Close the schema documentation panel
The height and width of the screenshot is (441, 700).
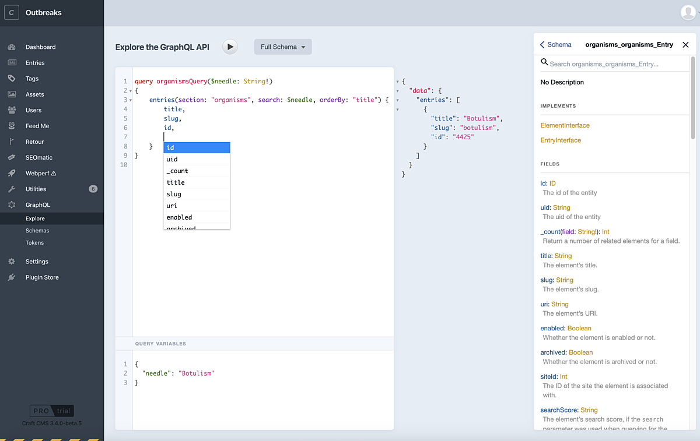click(685, 44)
